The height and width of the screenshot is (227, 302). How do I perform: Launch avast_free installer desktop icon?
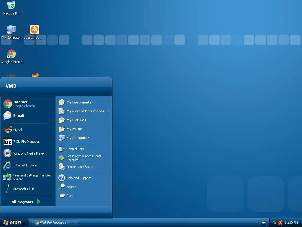click(34, 32)
